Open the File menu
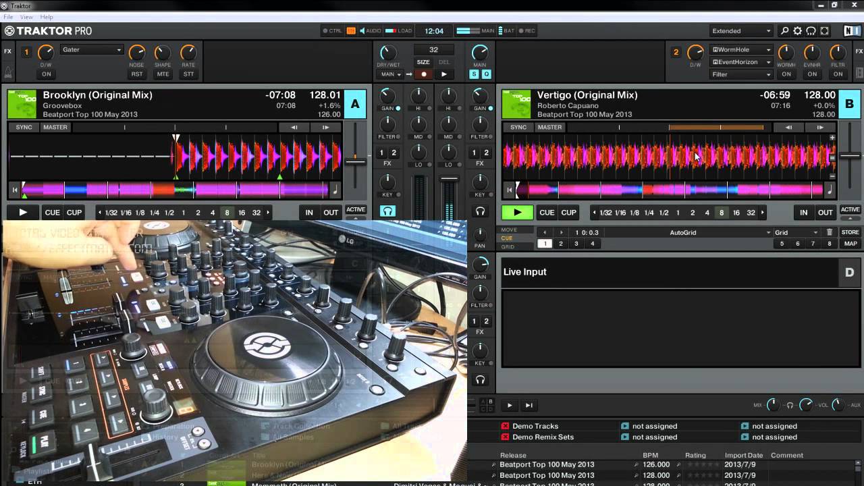 tap(8, 17)
